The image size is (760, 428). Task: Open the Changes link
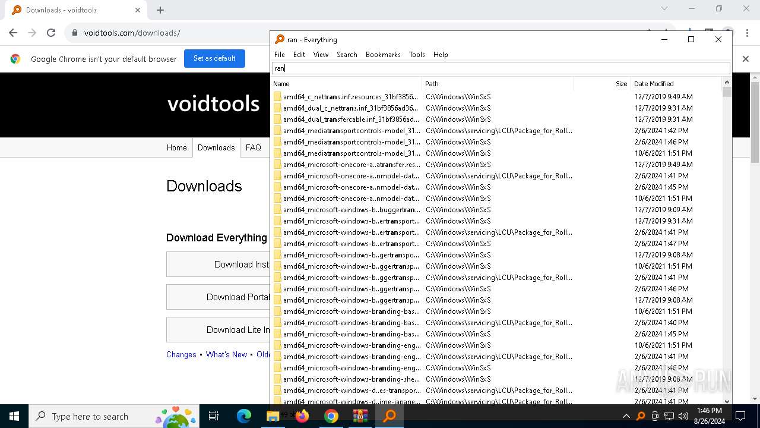pyautogui.click(x=181, y=354)
